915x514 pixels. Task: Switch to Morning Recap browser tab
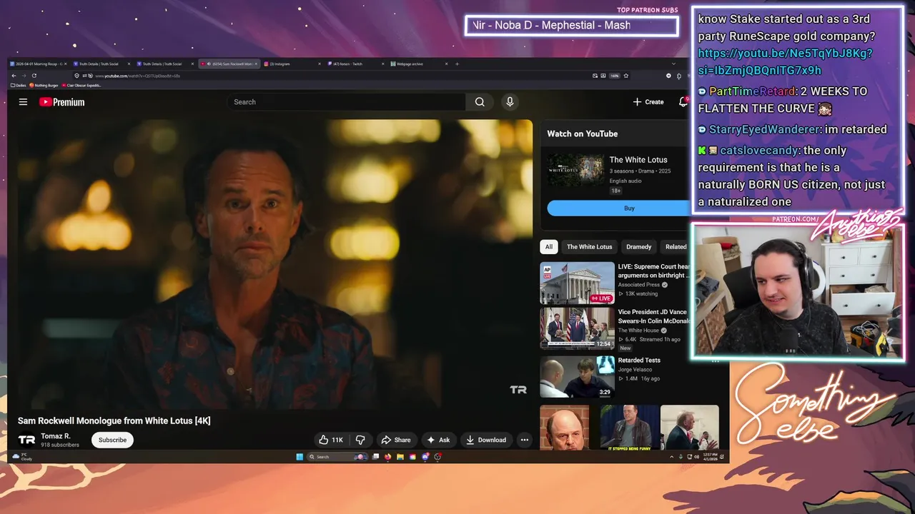(x=39, y=64)
